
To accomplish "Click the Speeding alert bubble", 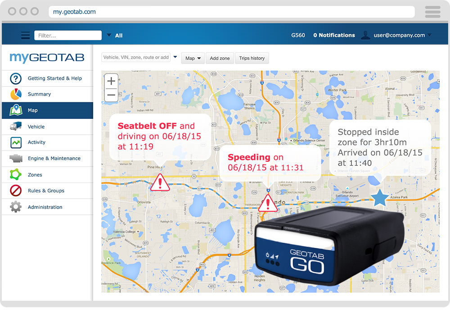I will click(x=270, y=163).
